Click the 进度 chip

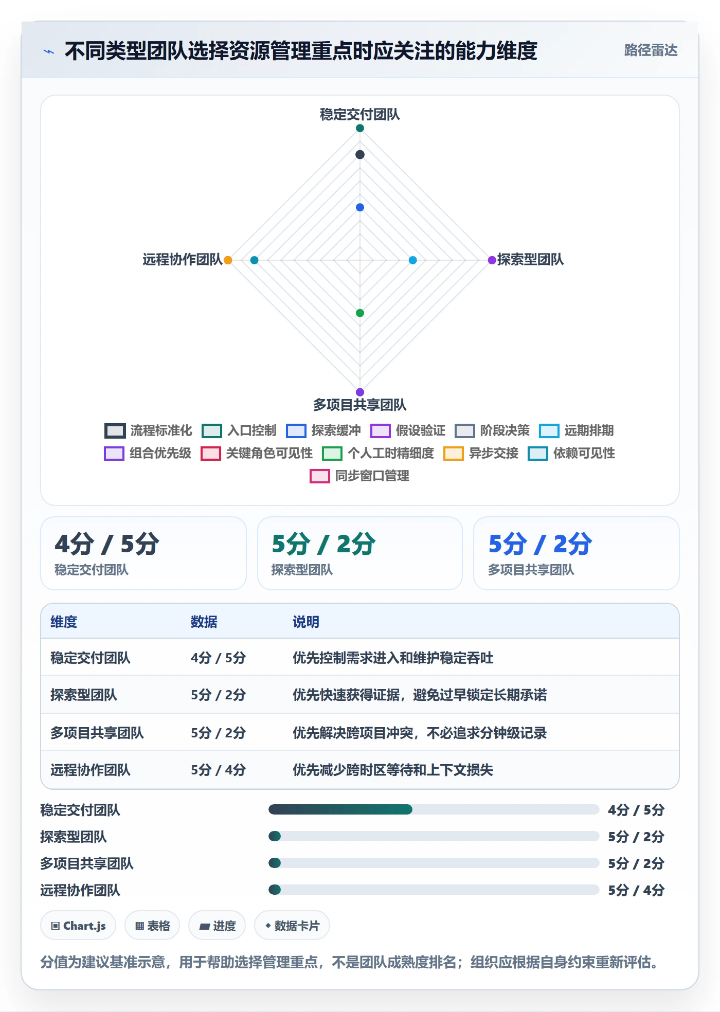click(217, 926)
